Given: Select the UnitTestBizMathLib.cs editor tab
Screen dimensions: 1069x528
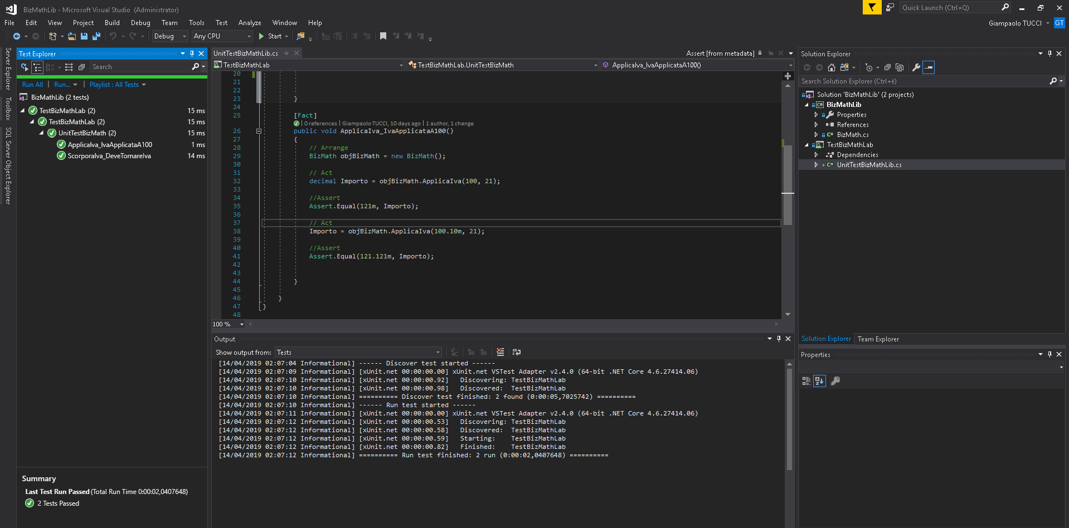Looking at the screenshot, I should (246, 53).
